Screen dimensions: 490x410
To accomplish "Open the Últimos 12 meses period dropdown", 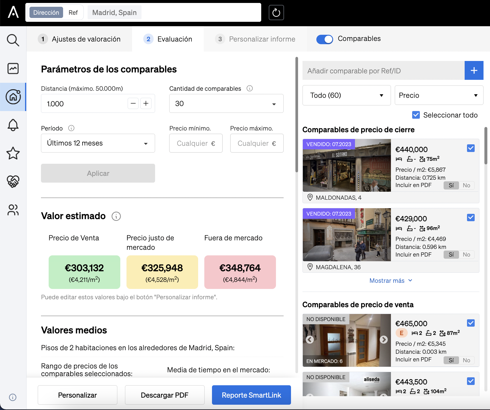I will [x=98, y=143].
